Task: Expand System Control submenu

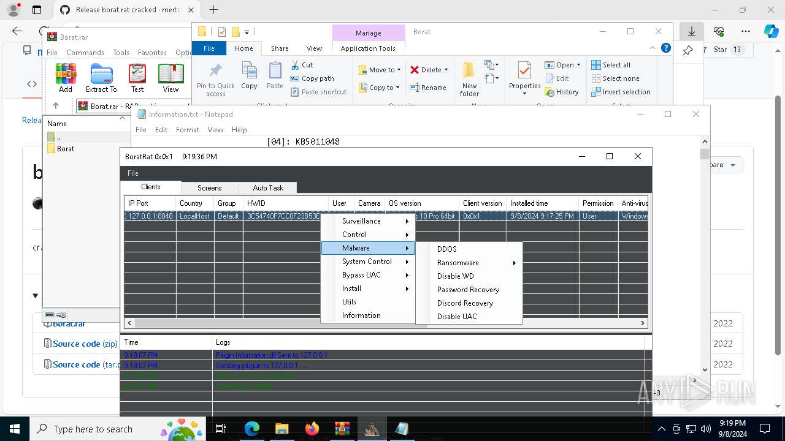Action: [x=368, y=262]
